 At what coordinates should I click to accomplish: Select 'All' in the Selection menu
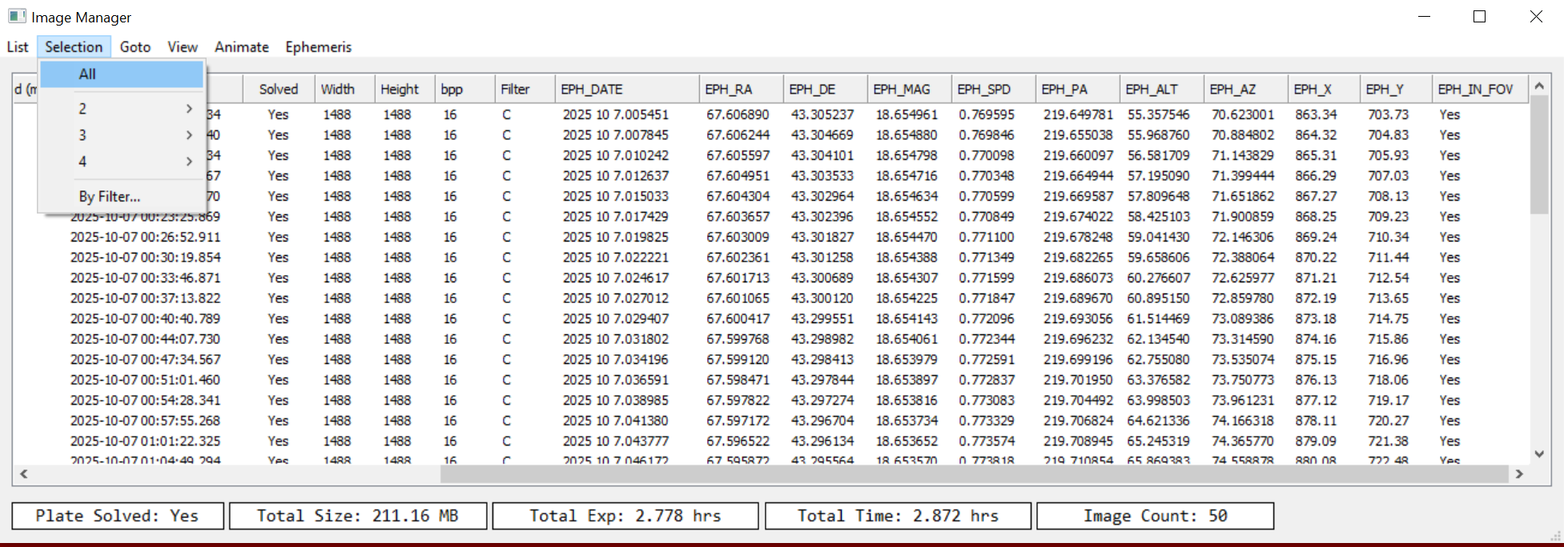pyautogui.click(x=87, y=74)
